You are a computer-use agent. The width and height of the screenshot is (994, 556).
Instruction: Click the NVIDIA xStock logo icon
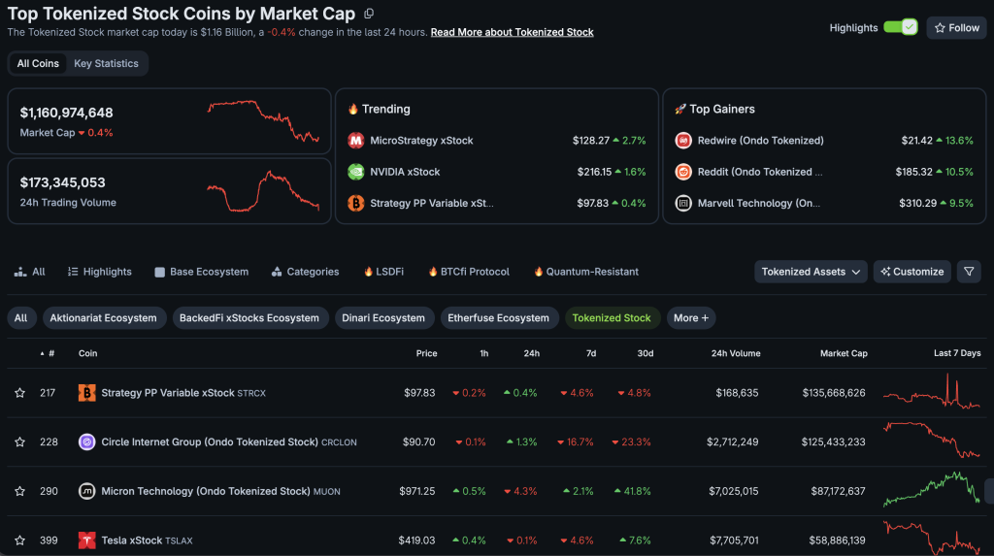coord(355,172)
